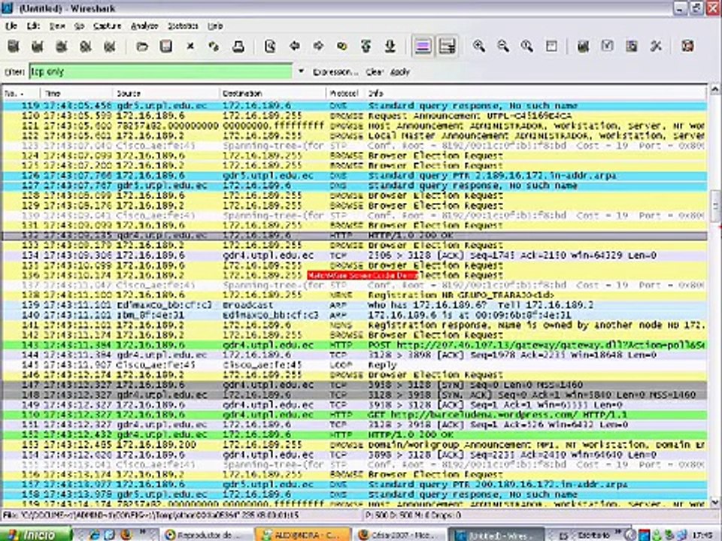
Task: Open the Inicio start button
Action: tap(36, 534)
